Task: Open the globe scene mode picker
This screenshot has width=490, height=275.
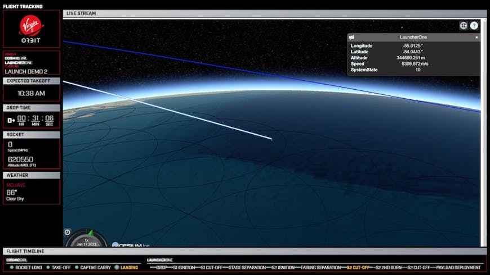Action: click(x=464, y=26)
